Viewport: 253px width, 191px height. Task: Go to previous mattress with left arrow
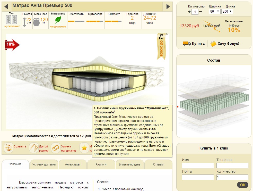coord(6,7)
